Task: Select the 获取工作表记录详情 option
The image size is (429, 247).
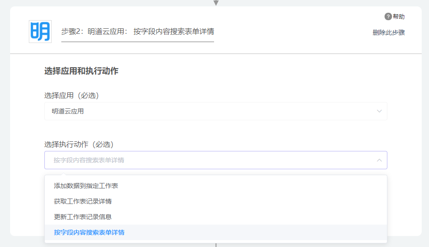Action: [x=83, y=201]
